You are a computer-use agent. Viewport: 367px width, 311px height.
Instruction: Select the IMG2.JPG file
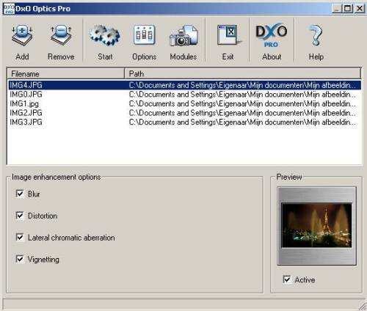(x=26, y=113)
